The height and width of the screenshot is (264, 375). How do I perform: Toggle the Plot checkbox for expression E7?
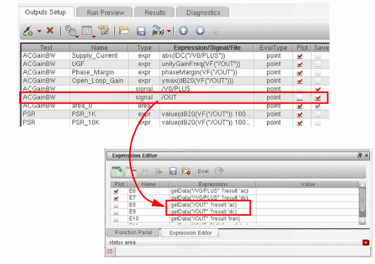click(116, 198)
